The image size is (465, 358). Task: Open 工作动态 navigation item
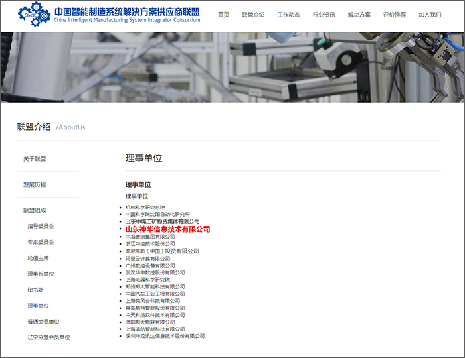click(288, 15)
